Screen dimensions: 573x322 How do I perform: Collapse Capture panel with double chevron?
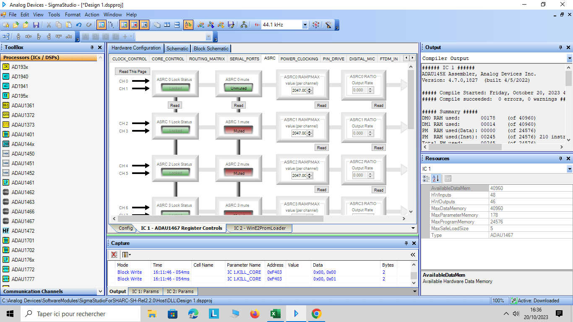[413, 254]
